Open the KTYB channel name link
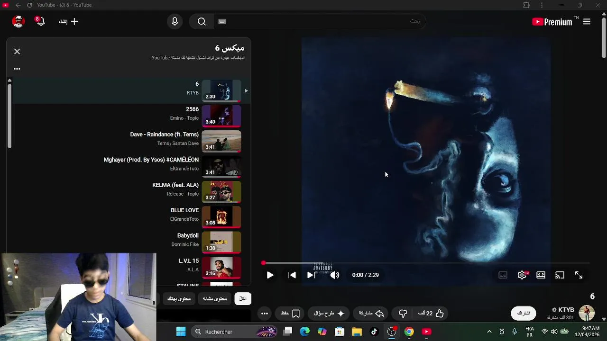 click(566, 310)
